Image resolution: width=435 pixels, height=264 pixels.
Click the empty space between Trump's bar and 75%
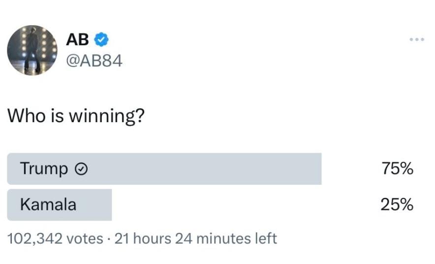(350, 169)
